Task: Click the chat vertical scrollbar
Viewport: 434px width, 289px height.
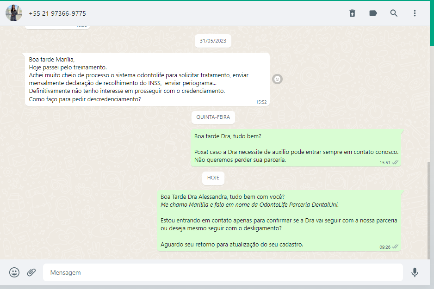Action: 428,210
